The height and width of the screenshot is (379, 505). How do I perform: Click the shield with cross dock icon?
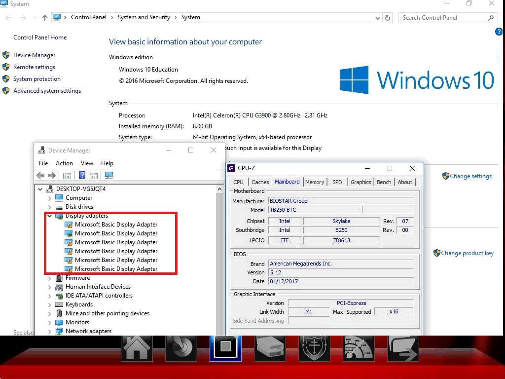(x=314, y=348)
